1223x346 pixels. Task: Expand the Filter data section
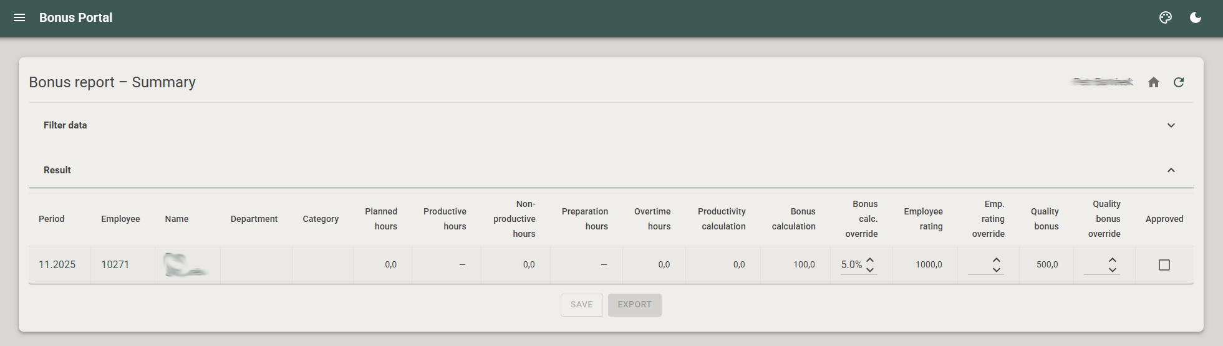(1171, 125)
